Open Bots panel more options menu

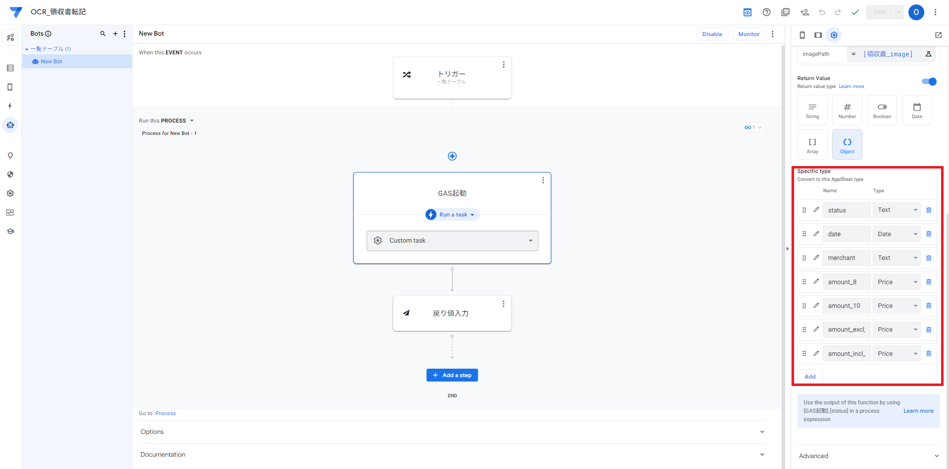pyautogui.click(x=125, y=34)
